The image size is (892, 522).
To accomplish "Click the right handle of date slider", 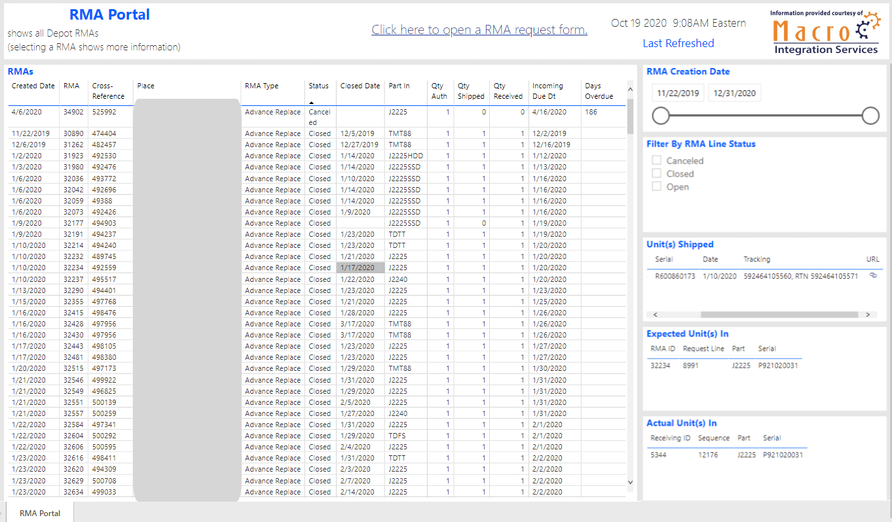I will pyautogui.click(x=870, y=116).
